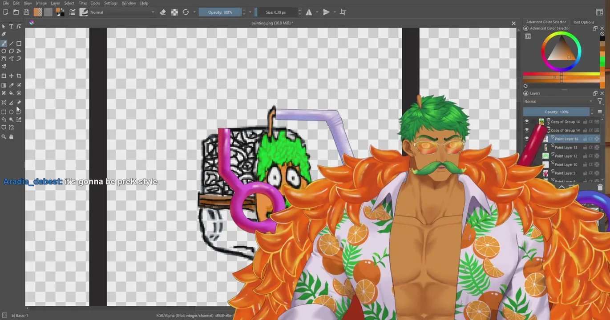Open layers docker view options menu

pyautogui.click(x=600, y=112)
